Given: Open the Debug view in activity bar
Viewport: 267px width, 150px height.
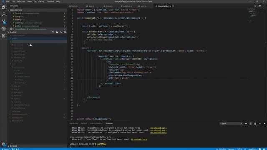Looking at the screenshot, I should (x=4, y=29).
